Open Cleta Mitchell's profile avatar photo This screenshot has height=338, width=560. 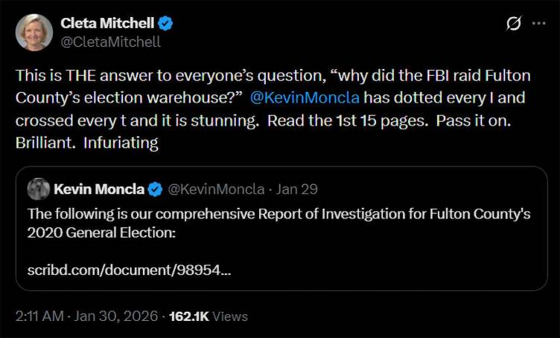(34, 33)
